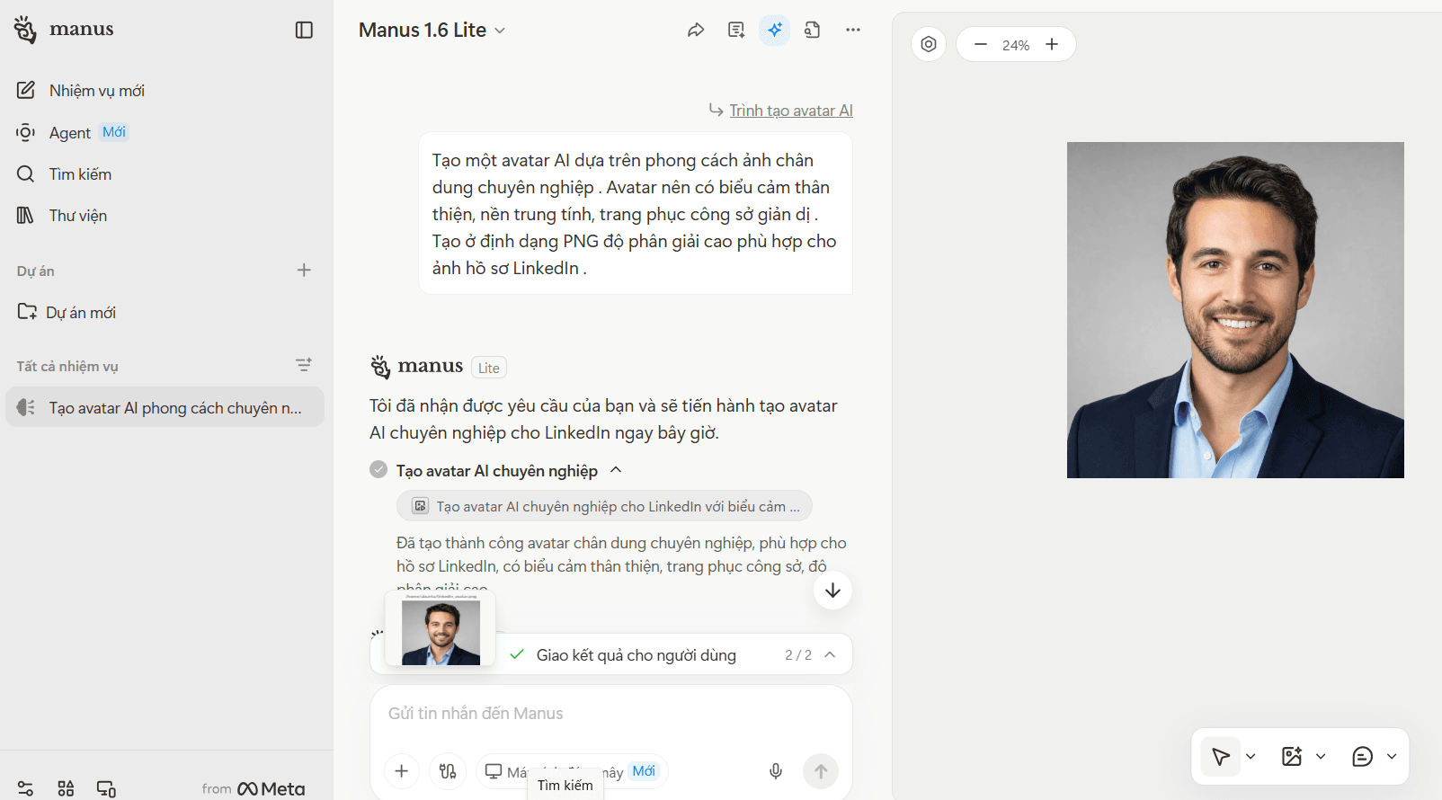The width and height of the screenshot is (1442, 800).
Task: Select the generated portrait image in preview
Action: [x=1235, y=310]
